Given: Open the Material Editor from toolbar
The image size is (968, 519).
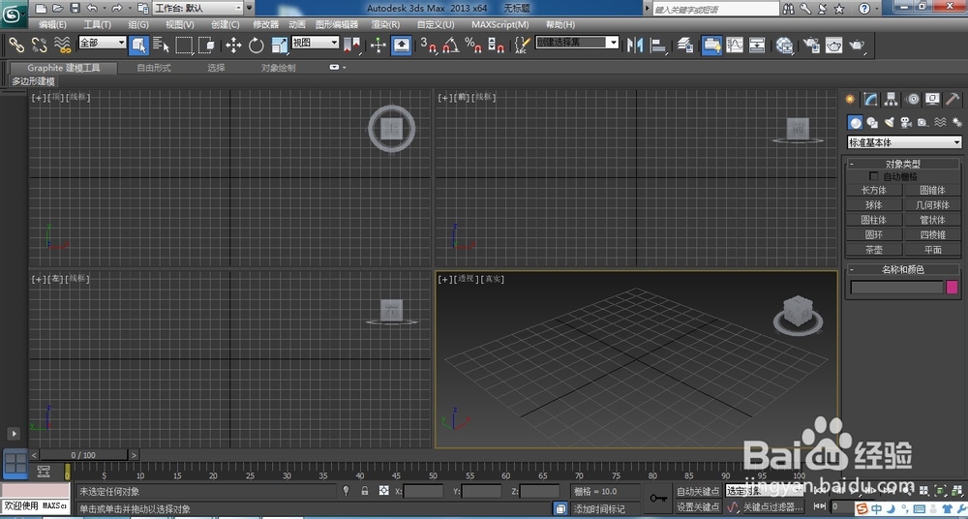Looking at the screenshot, I should point(785,45).
